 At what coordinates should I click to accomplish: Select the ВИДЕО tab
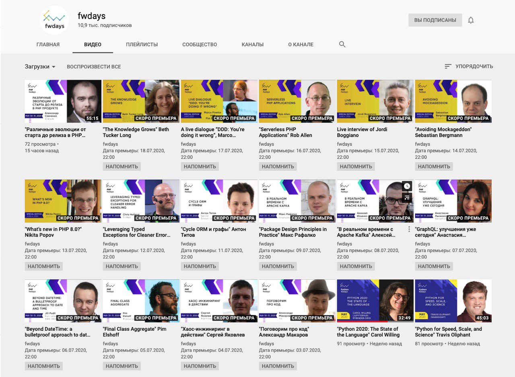(93, 45)
